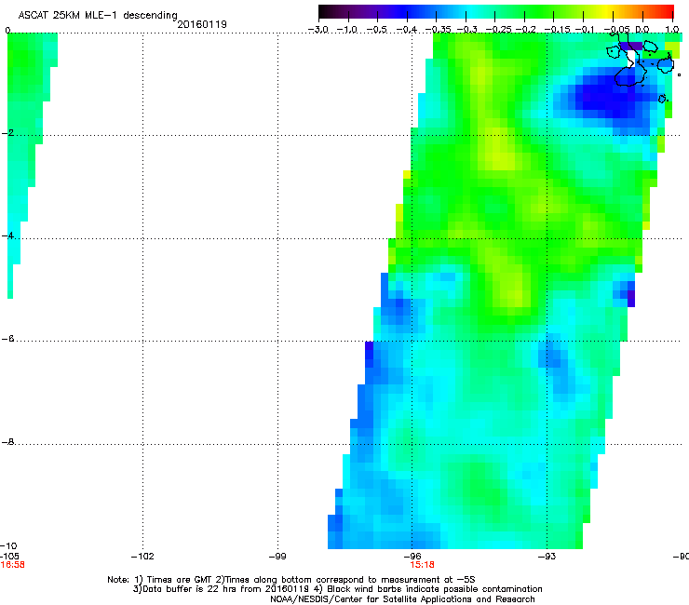
Task: Select the -0.4 colorbar tick label
Action: click(x=407, y=30)
